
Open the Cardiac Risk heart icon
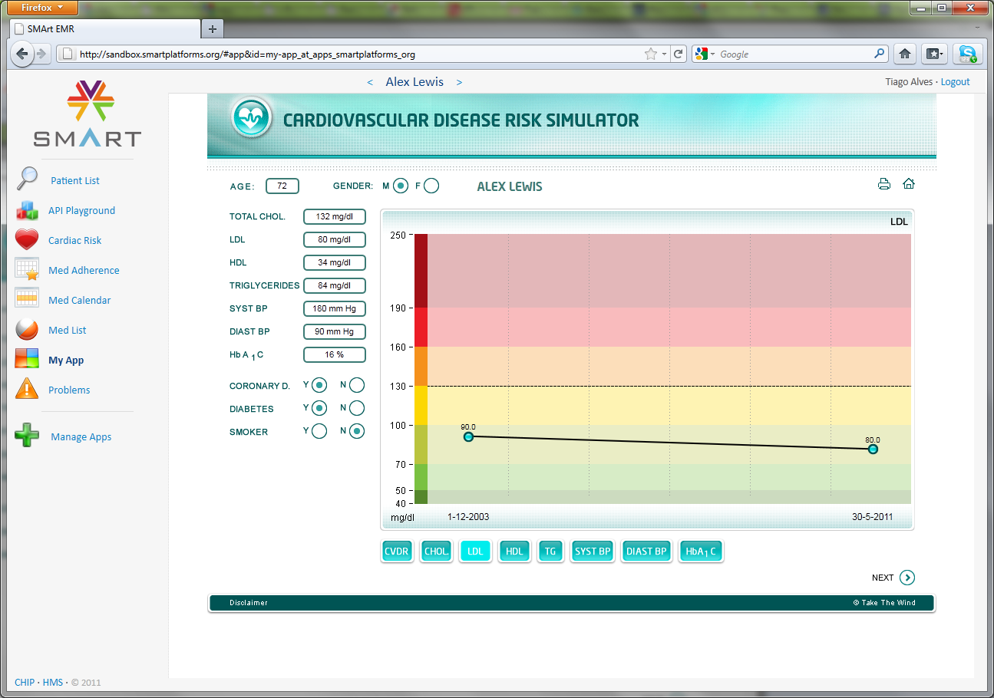27,239
